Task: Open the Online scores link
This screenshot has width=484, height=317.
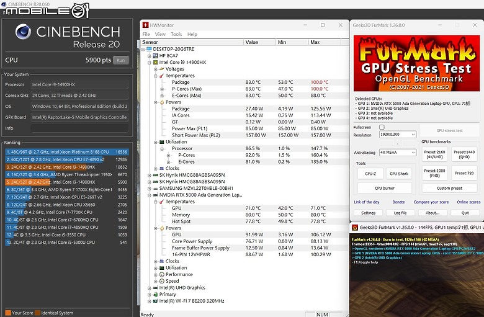Action: click(468, 202)
